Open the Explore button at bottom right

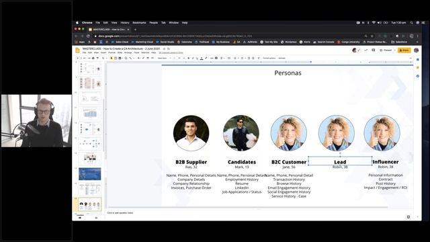[408, 216]
